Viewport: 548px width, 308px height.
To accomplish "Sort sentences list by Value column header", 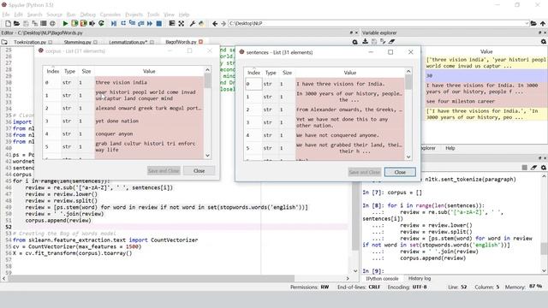I will (349, 73).
